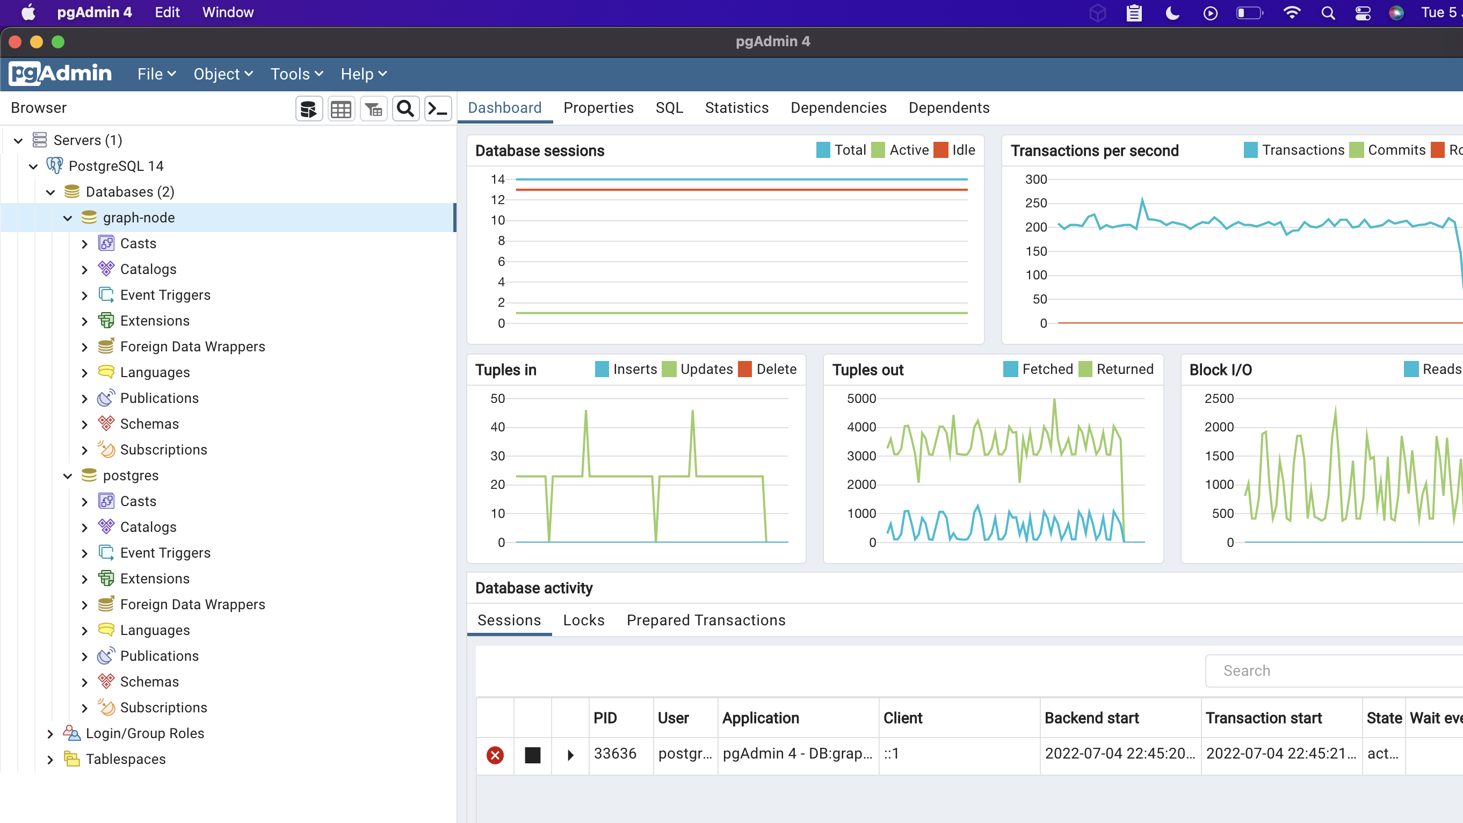The height and width of the screenshot is (823, 1463).
Task: Click the PostgreSQL 14 elephant icon
Action: [55, 165]
